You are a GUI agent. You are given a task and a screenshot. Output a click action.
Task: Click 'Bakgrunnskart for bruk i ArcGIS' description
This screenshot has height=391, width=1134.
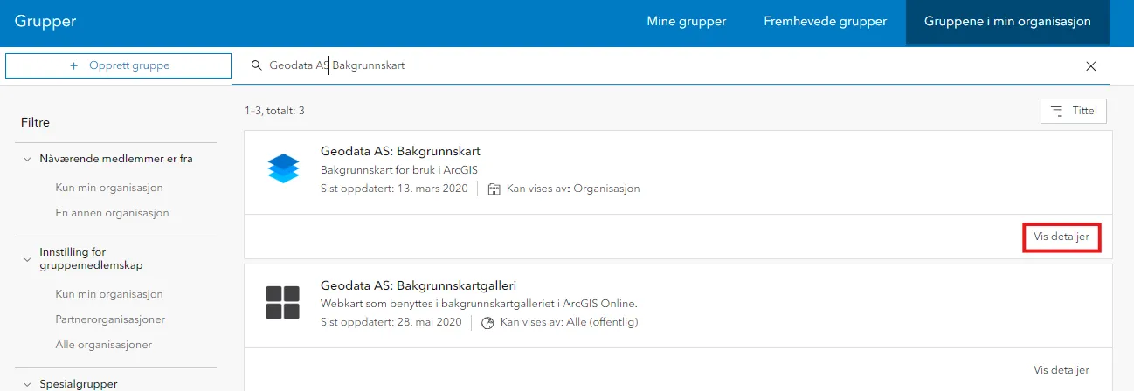tap(399, 170)
